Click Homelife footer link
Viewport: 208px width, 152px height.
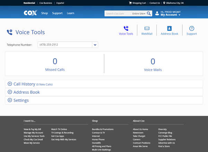96,143
